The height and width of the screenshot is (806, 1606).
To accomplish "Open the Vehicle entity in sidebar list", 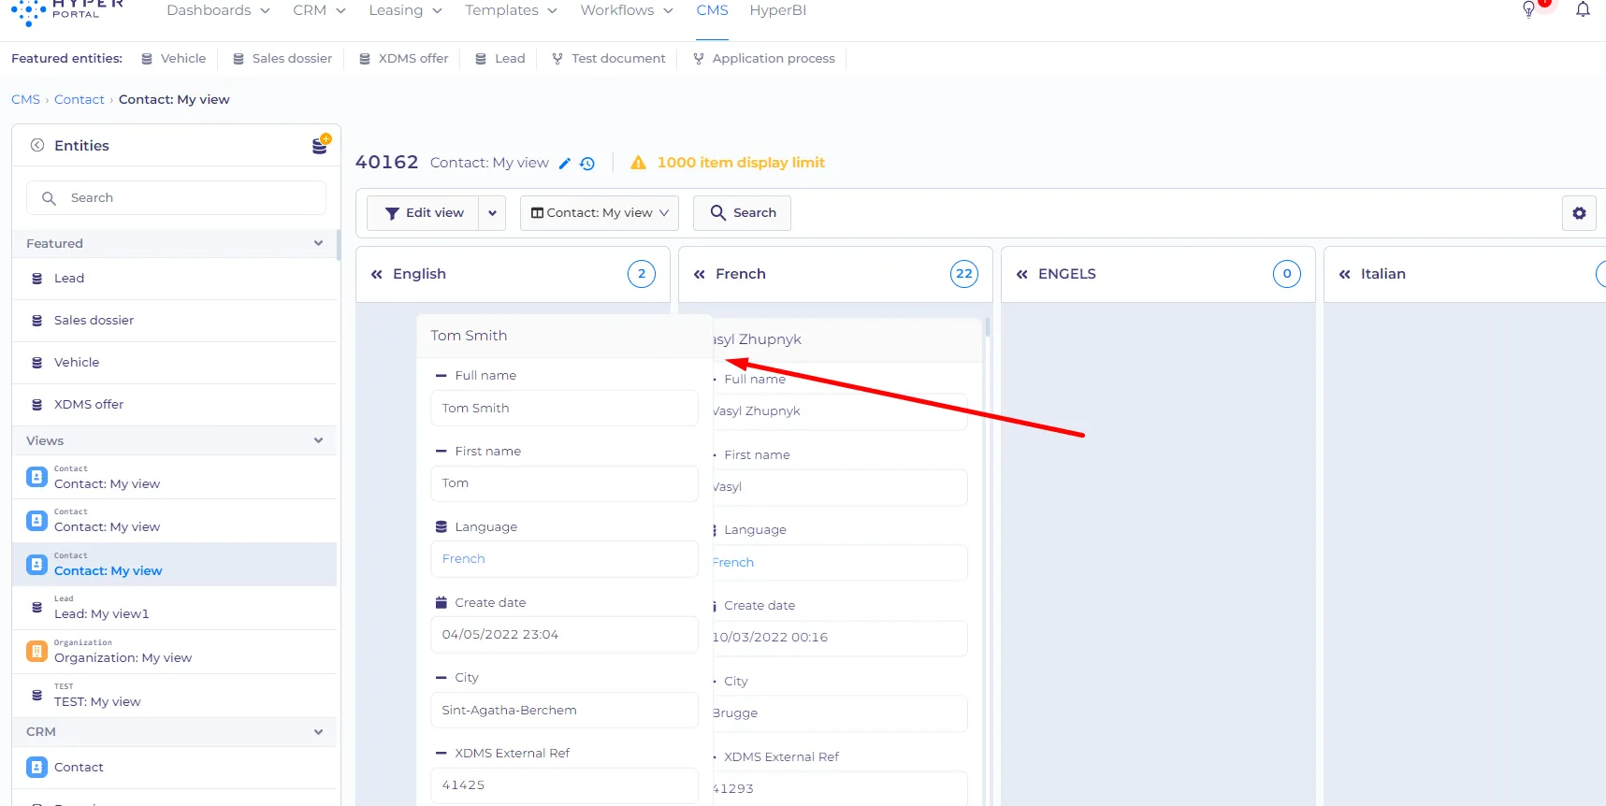I will click(175, 363).
